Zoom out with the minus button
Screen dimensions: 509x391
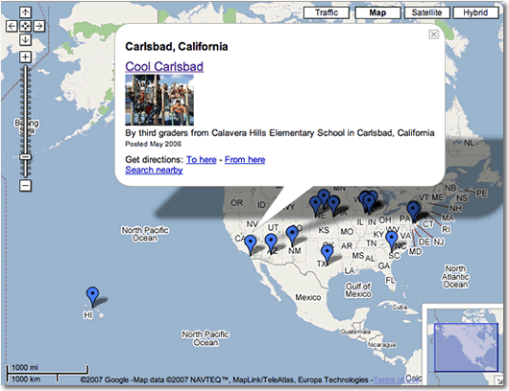coord(25,186)
